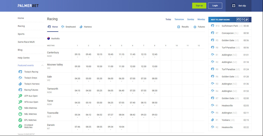
Task: Open the Blog link
Action: (x=20, y=50)
